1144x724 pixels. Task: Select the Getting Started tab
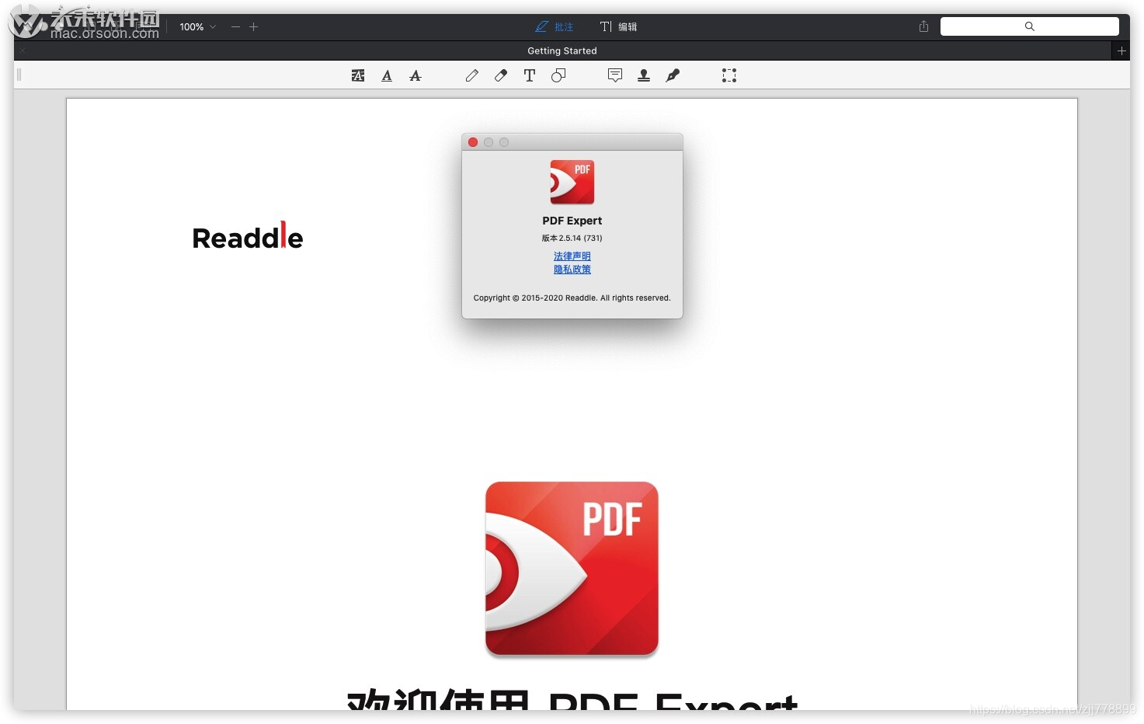click(x=562, y=50)
